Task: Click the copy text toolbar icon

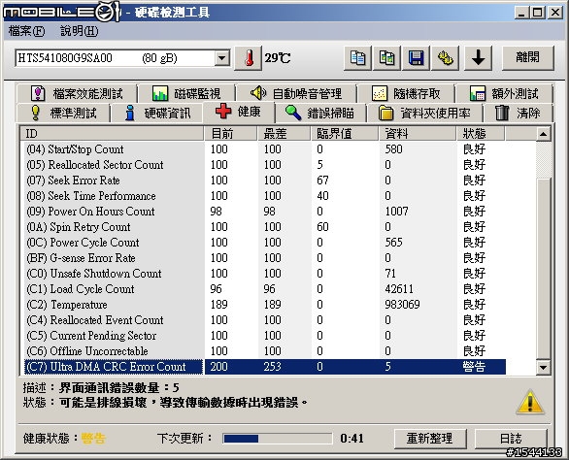Action: (x=357, y=58)
